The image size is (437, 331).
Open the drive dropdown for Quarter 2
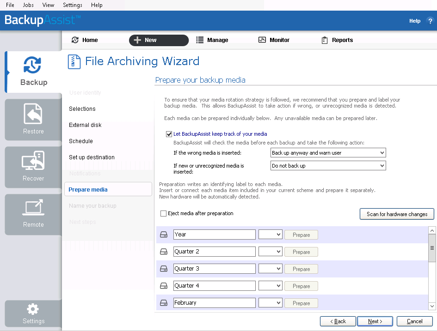tap(271, 252)
